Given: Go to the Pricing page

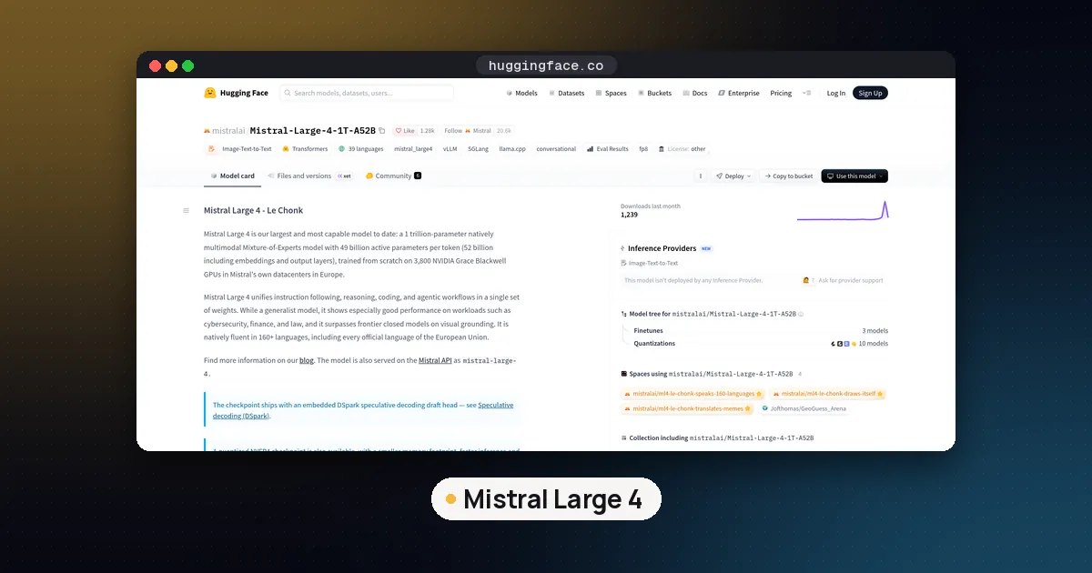Looking at the screenshot, I should (x=781, y=93).
